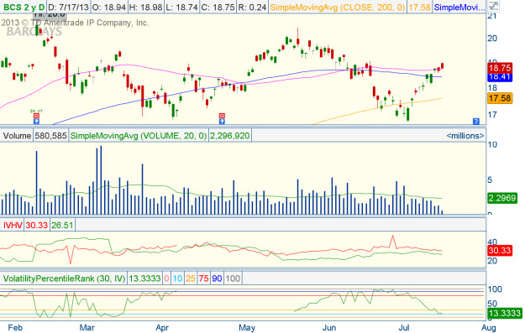
Task: Click the Jun label on time axis
Action: click(329, 328)
